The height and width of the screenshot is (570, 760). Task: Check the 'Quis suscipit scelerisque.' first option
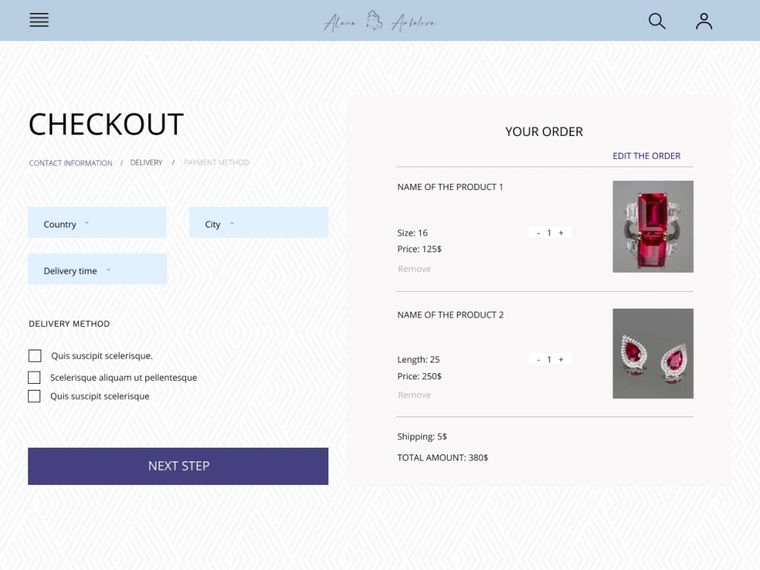pos(35,356)
